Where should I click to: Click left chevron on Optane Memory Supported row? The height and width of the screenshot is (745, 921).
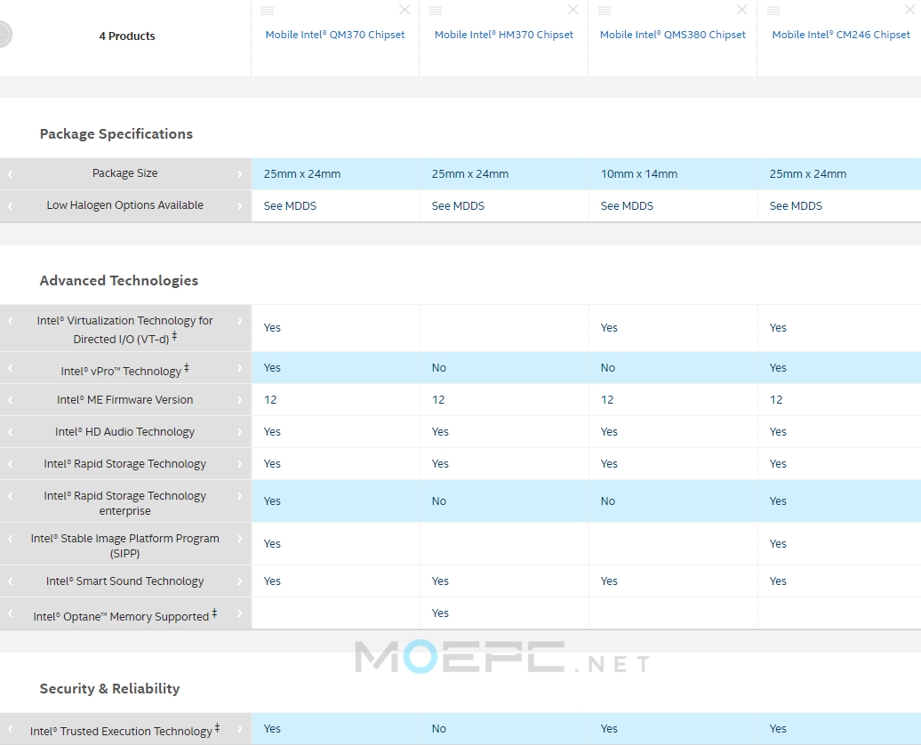click(x=10, y=613)
